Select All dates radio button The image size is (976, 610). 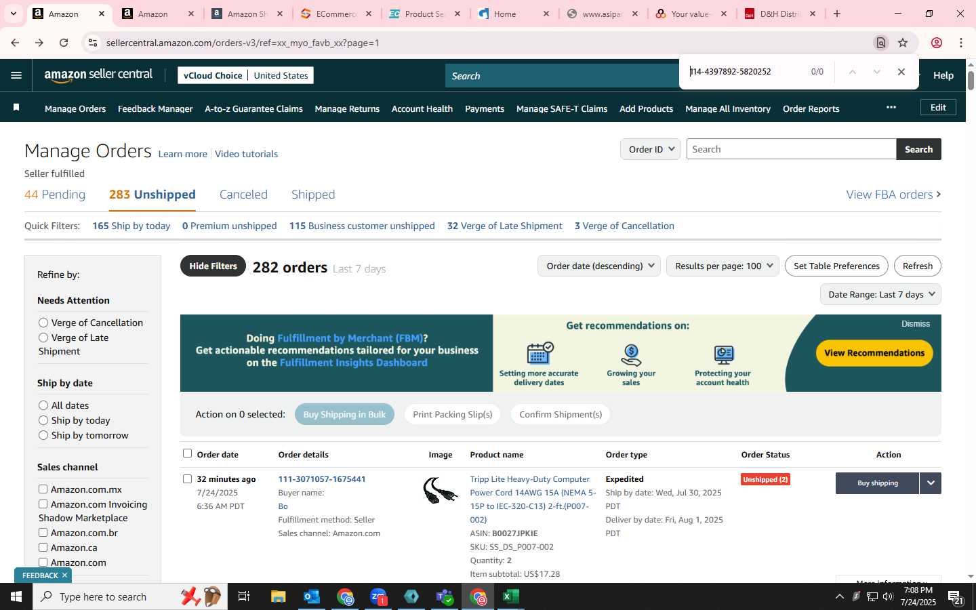(43, 405)
